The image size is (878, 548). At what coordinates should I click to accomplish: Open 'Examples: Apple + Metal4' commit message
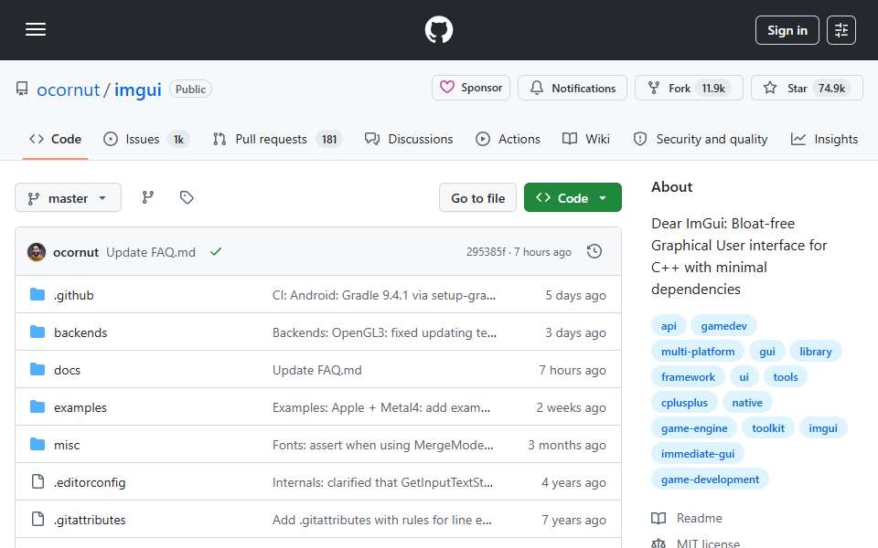(380, 407)
